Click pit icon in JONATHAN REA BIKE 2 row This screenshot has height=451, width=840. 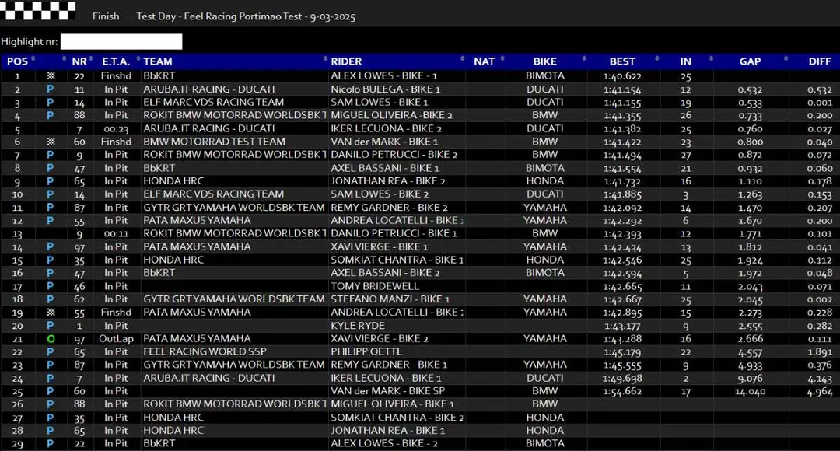point(51,181)
